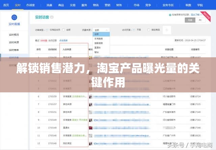
Task: Open product thumbnail in row 11
Action: pyautogui.click(x=90, y=136)
